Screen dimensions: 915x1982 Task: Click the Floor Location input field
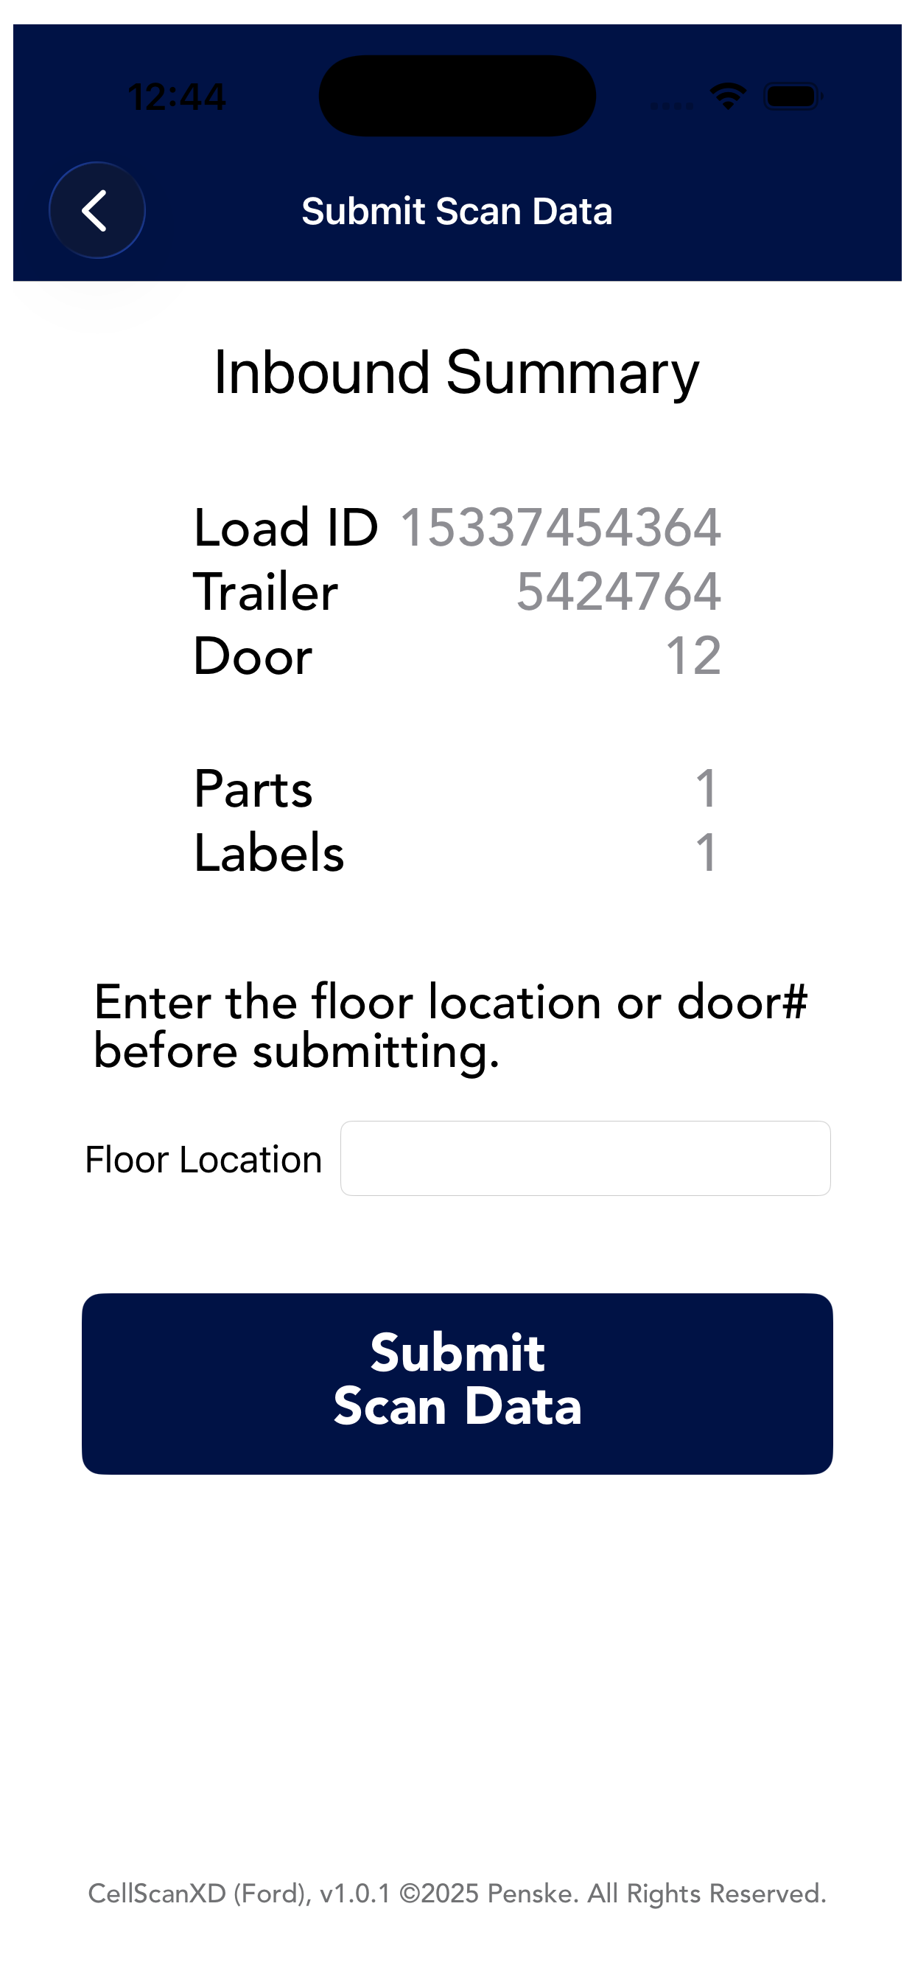(x=585, y=1158)
